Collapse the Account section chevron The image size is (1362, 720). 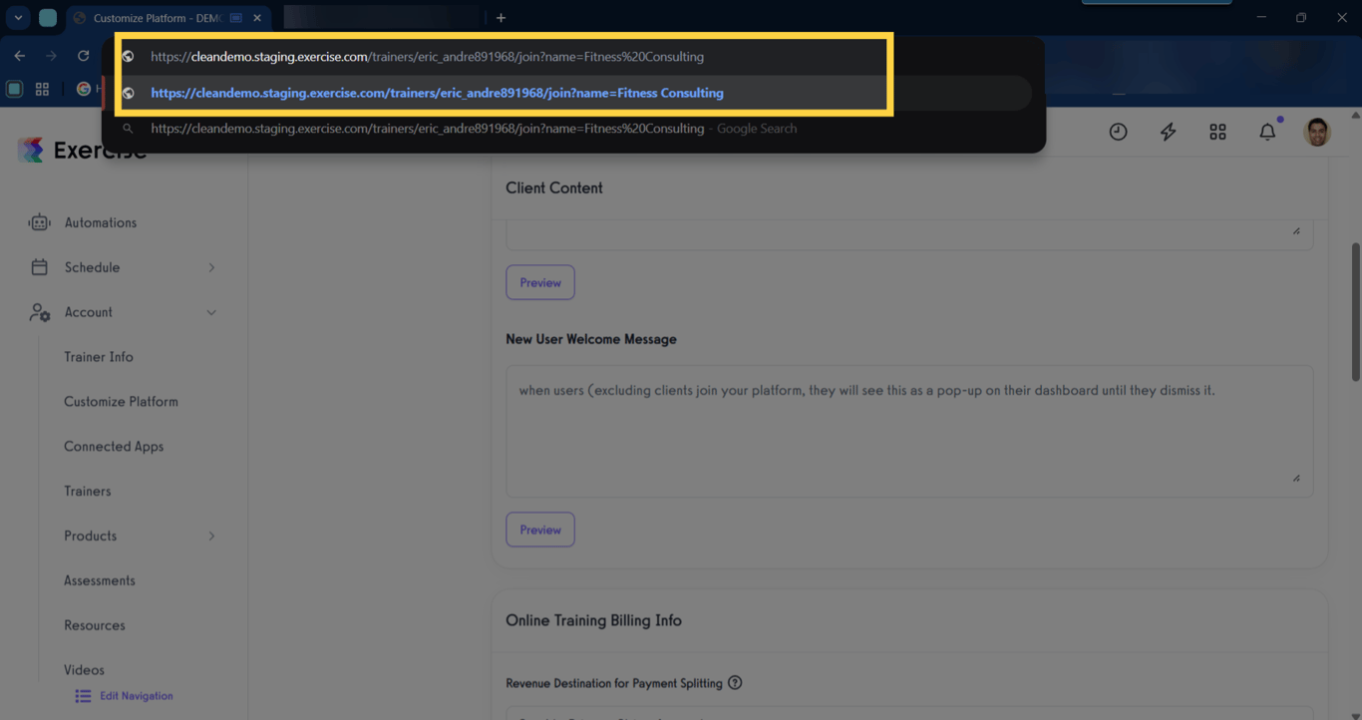211,312
